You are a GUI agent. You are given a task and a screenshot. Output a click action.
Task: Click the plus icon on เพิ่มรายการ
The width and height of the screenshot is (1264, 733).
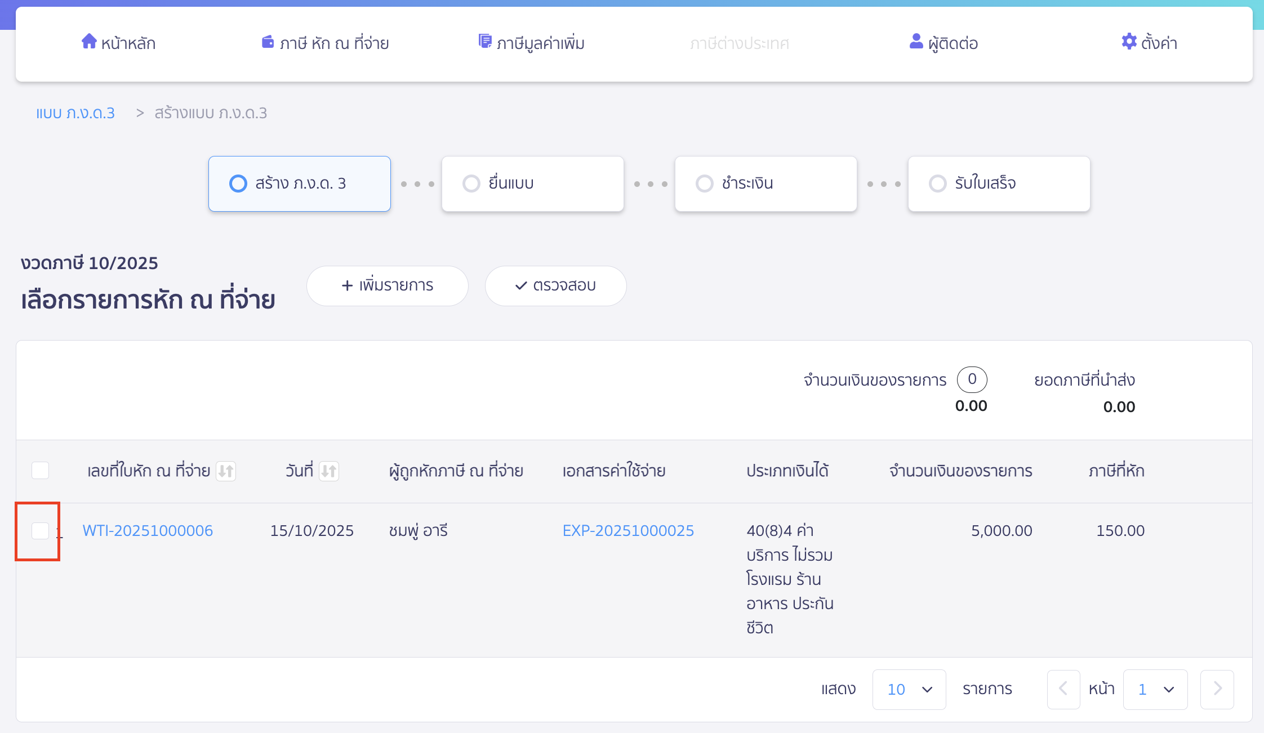(x=347, y=285)
